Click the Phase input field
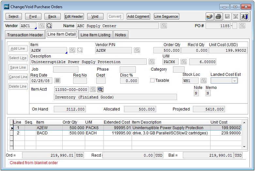Image resolution: width=255 pixels, height=171 pixels. (128, 70)
